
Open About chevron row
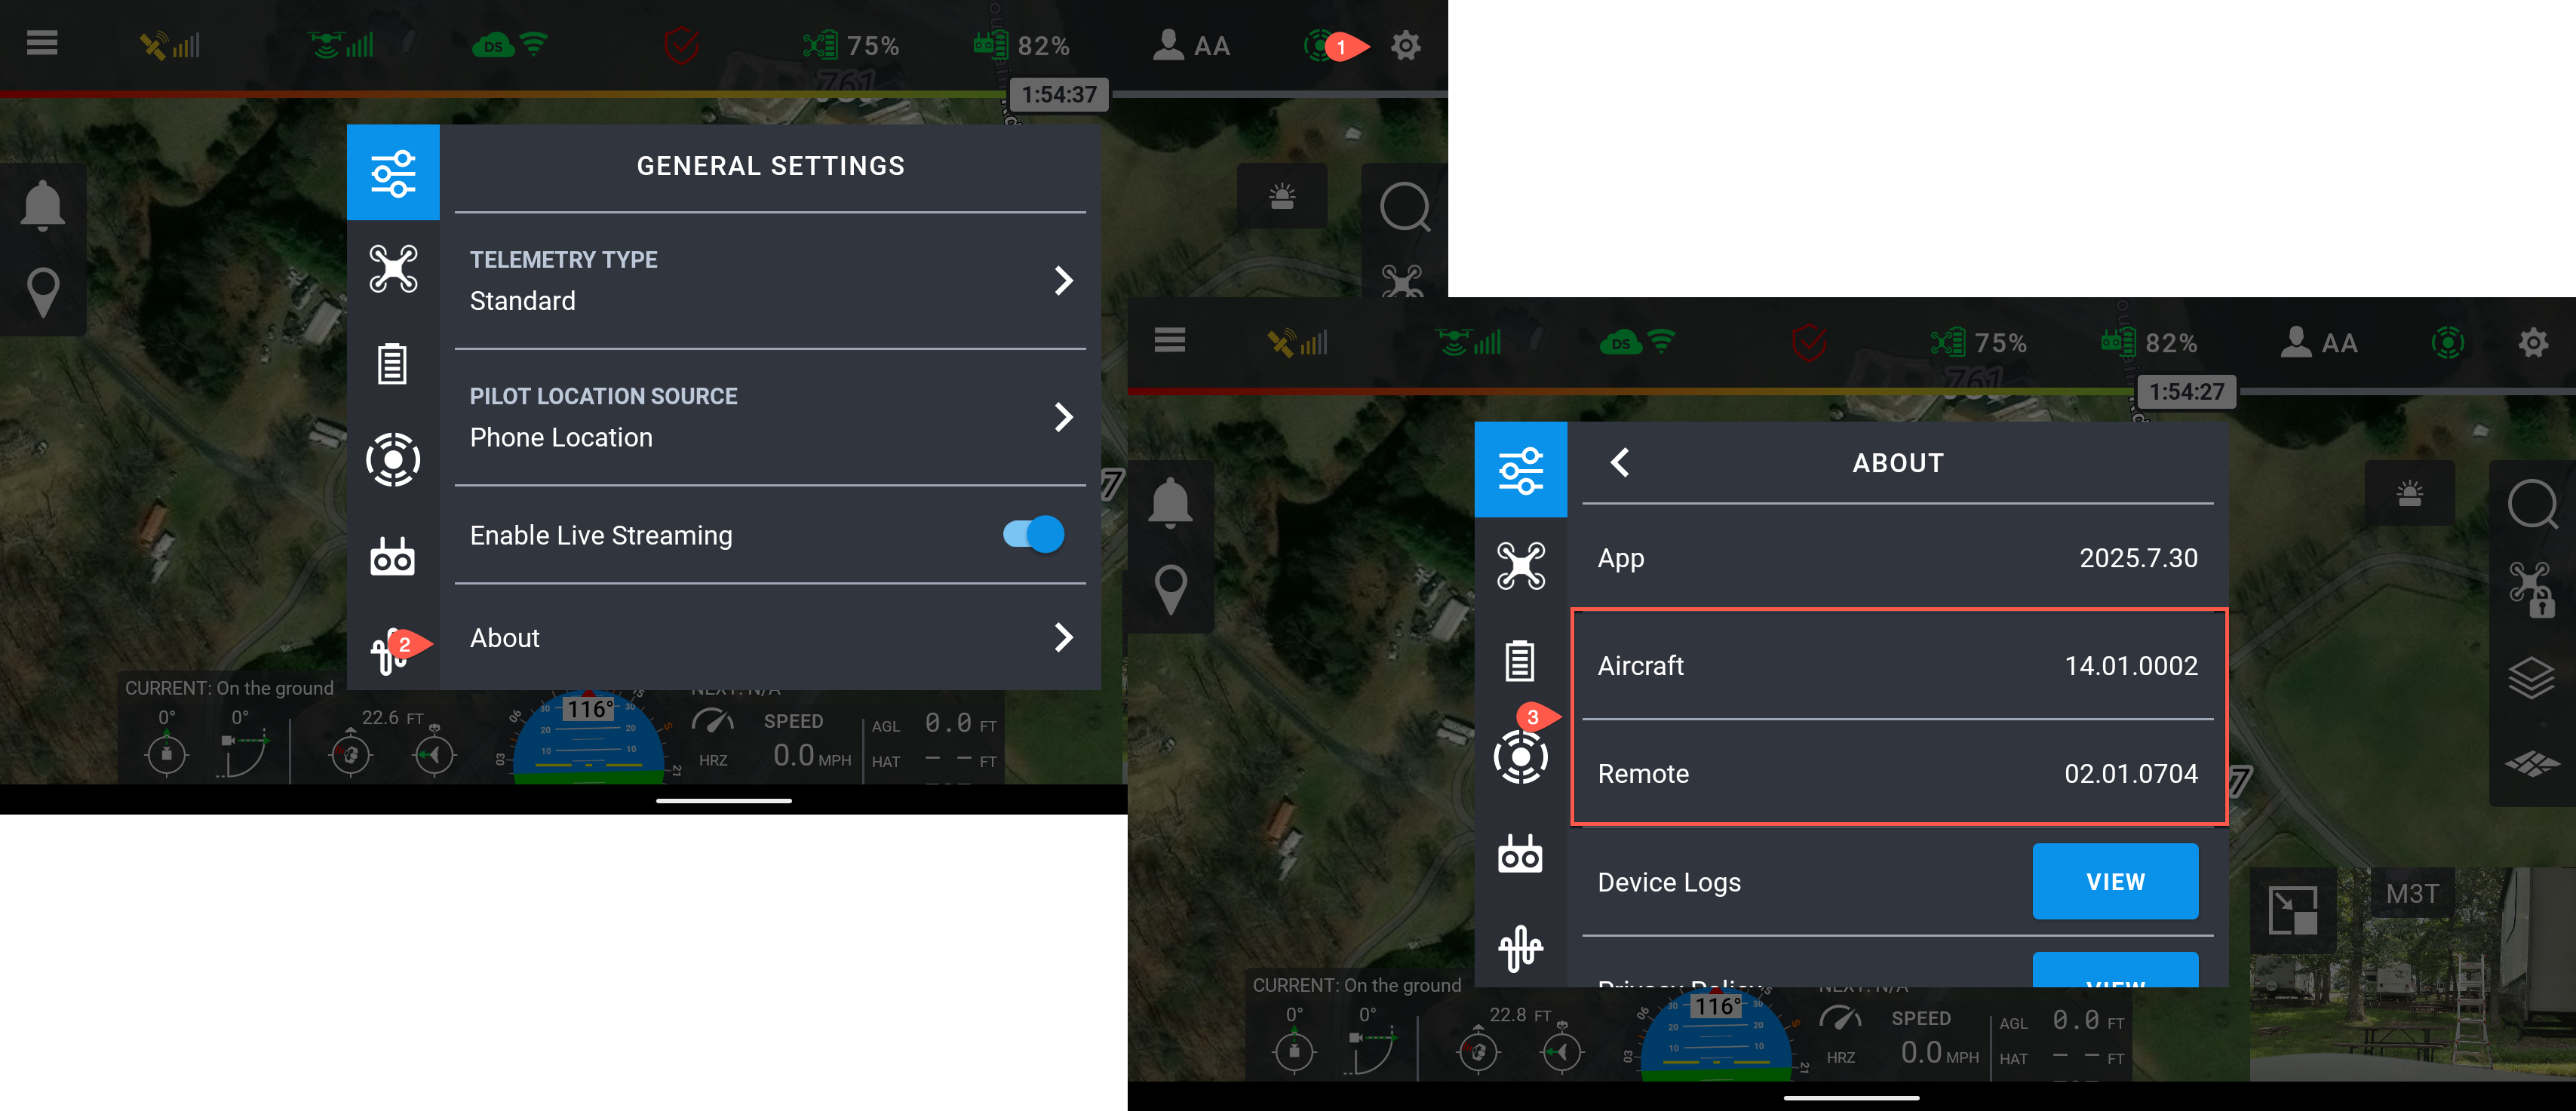coord(770,638)
